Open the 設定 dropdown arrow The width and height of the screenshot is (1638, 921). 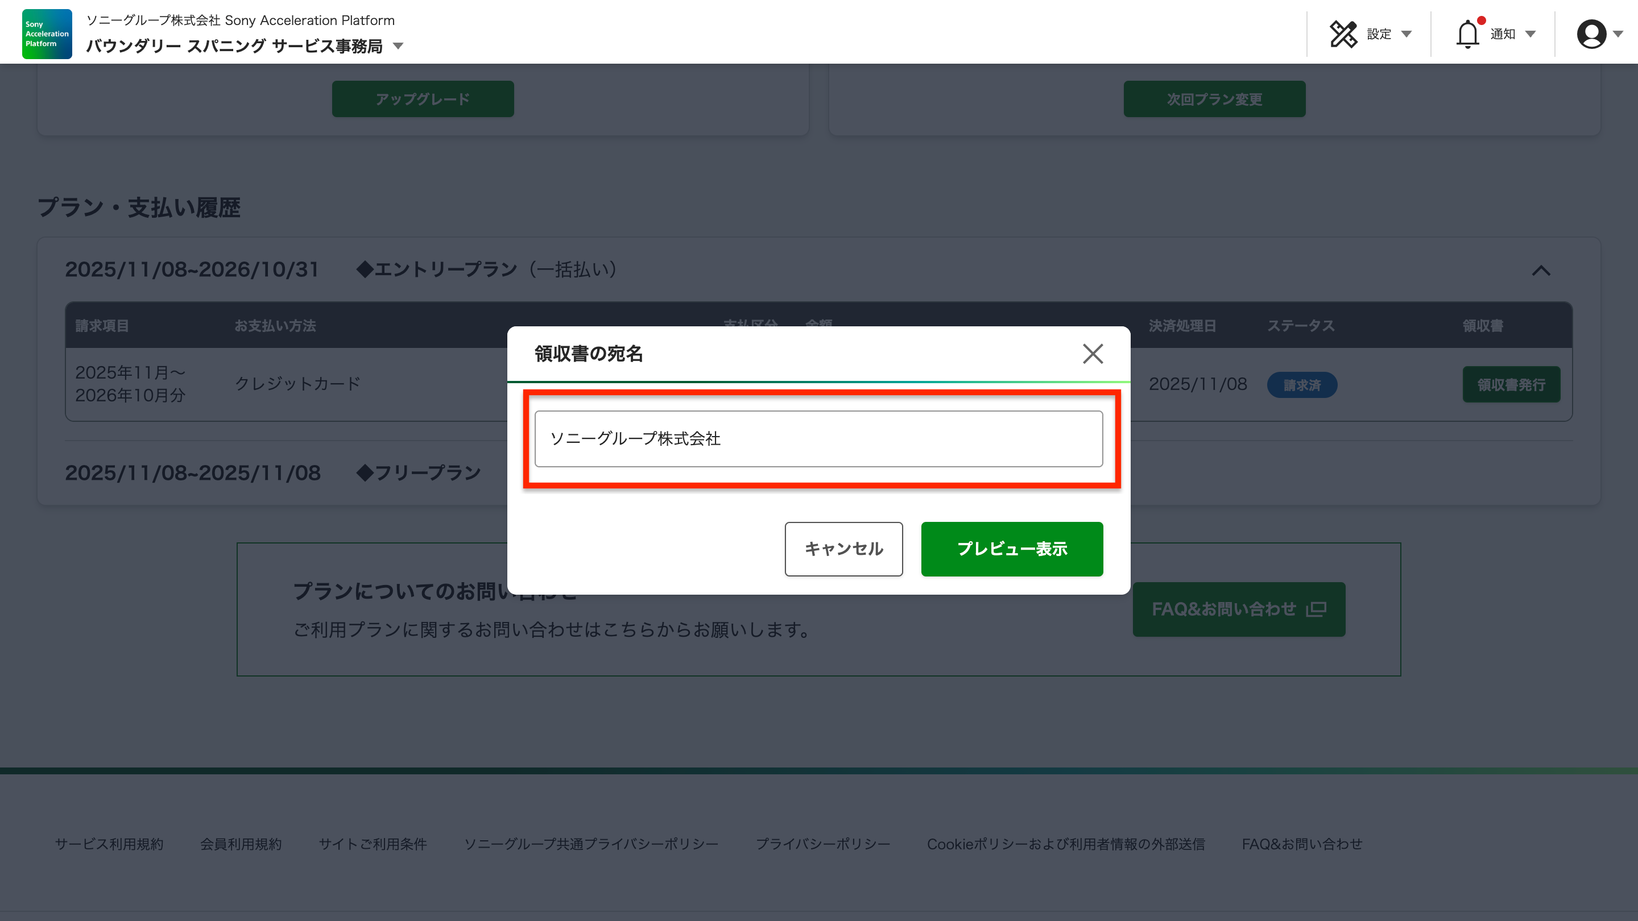[1407, 34]
